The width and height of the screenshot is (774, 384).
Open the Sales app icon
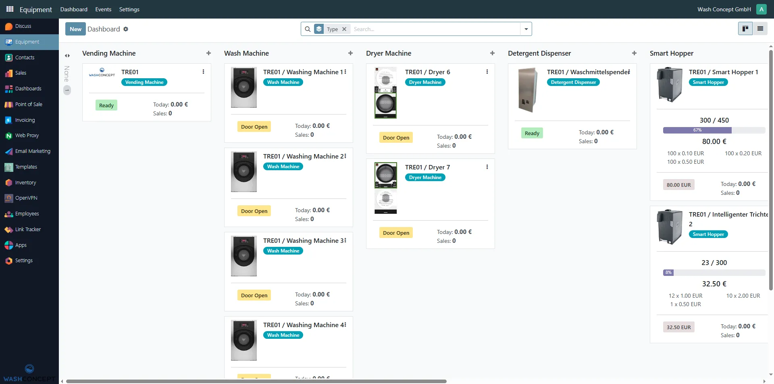(20, 73)
